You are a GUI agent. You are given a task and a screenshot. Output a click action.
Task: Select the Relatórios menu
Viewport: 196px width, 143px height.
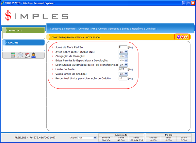pyautogui.click(x=137, y=29)
